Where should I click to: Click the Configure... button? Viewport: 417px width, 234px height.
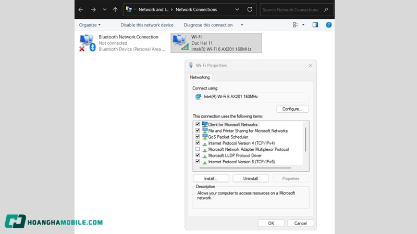tap(292, 109)
